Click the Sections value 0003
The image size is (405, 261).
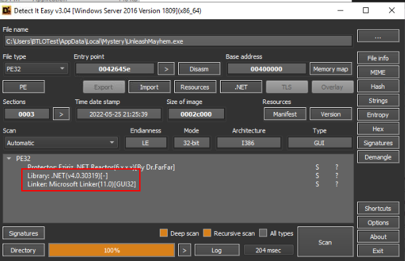27,114
